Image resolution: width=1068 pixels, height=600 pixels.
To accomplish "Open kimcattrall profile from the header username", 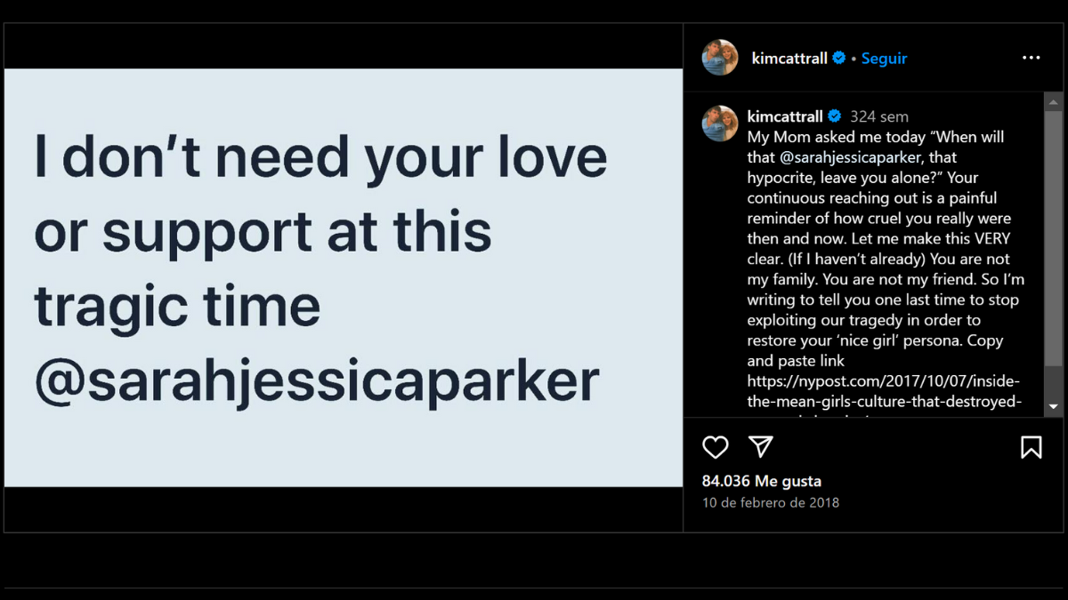I will click(x=789, y=58).
